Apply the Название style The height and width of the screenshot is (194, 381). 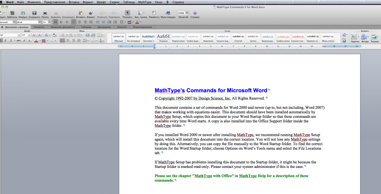[163, 38]
